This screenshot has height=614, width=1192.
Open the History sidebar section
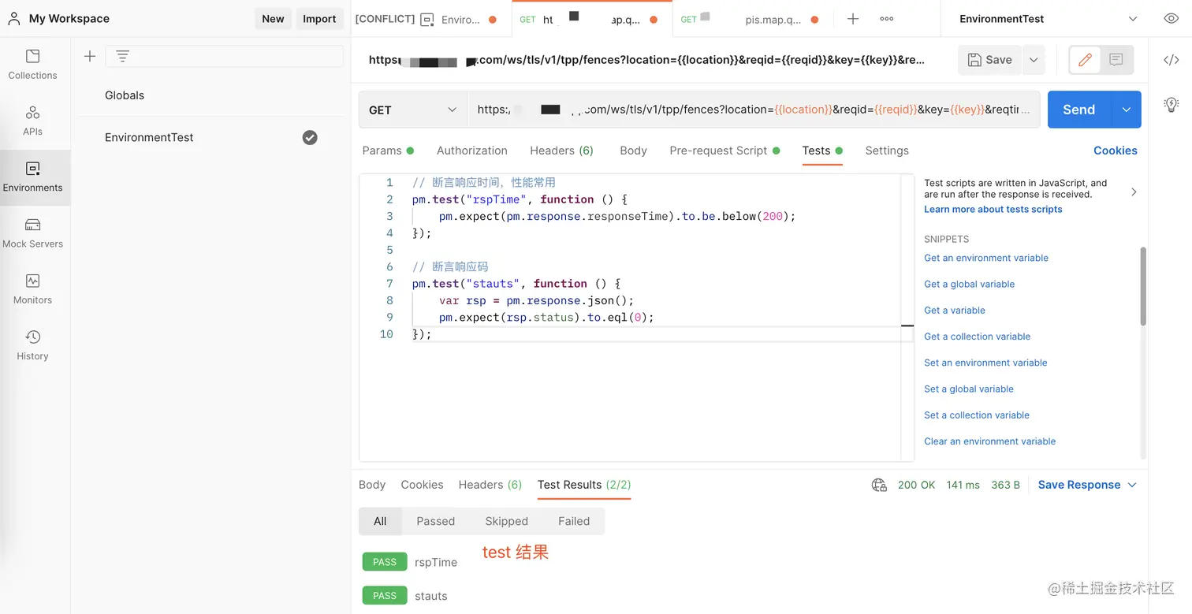click(x=32, y=345)
